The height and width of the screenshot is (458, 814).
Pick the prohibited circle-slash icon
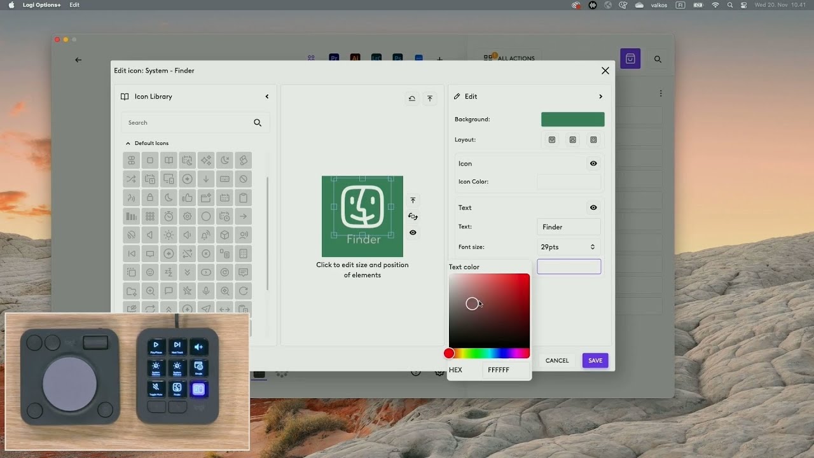coord(243,179)
